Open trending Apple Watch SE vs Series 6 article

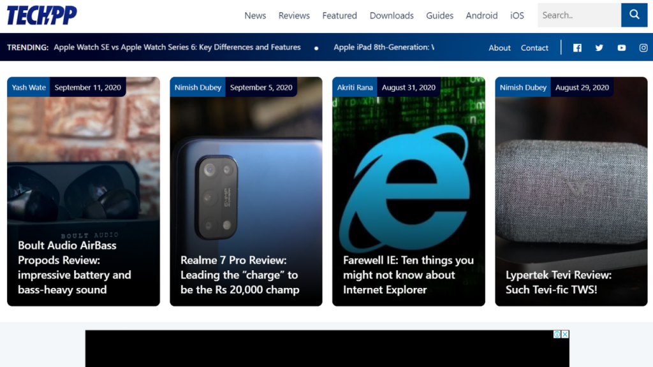click(177, 47)
